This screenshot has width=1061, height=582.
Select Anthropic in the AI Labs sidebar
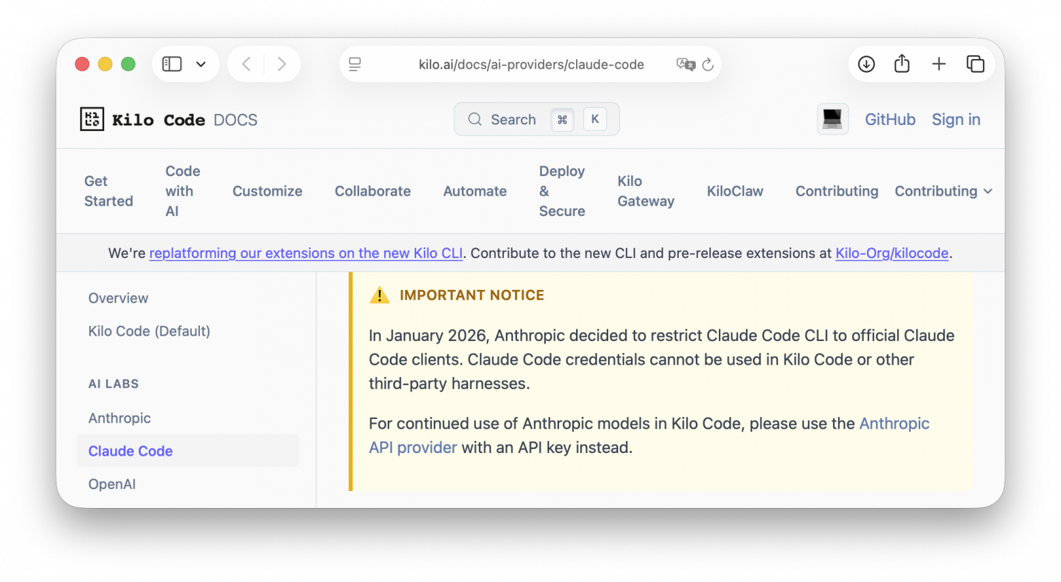120,418
